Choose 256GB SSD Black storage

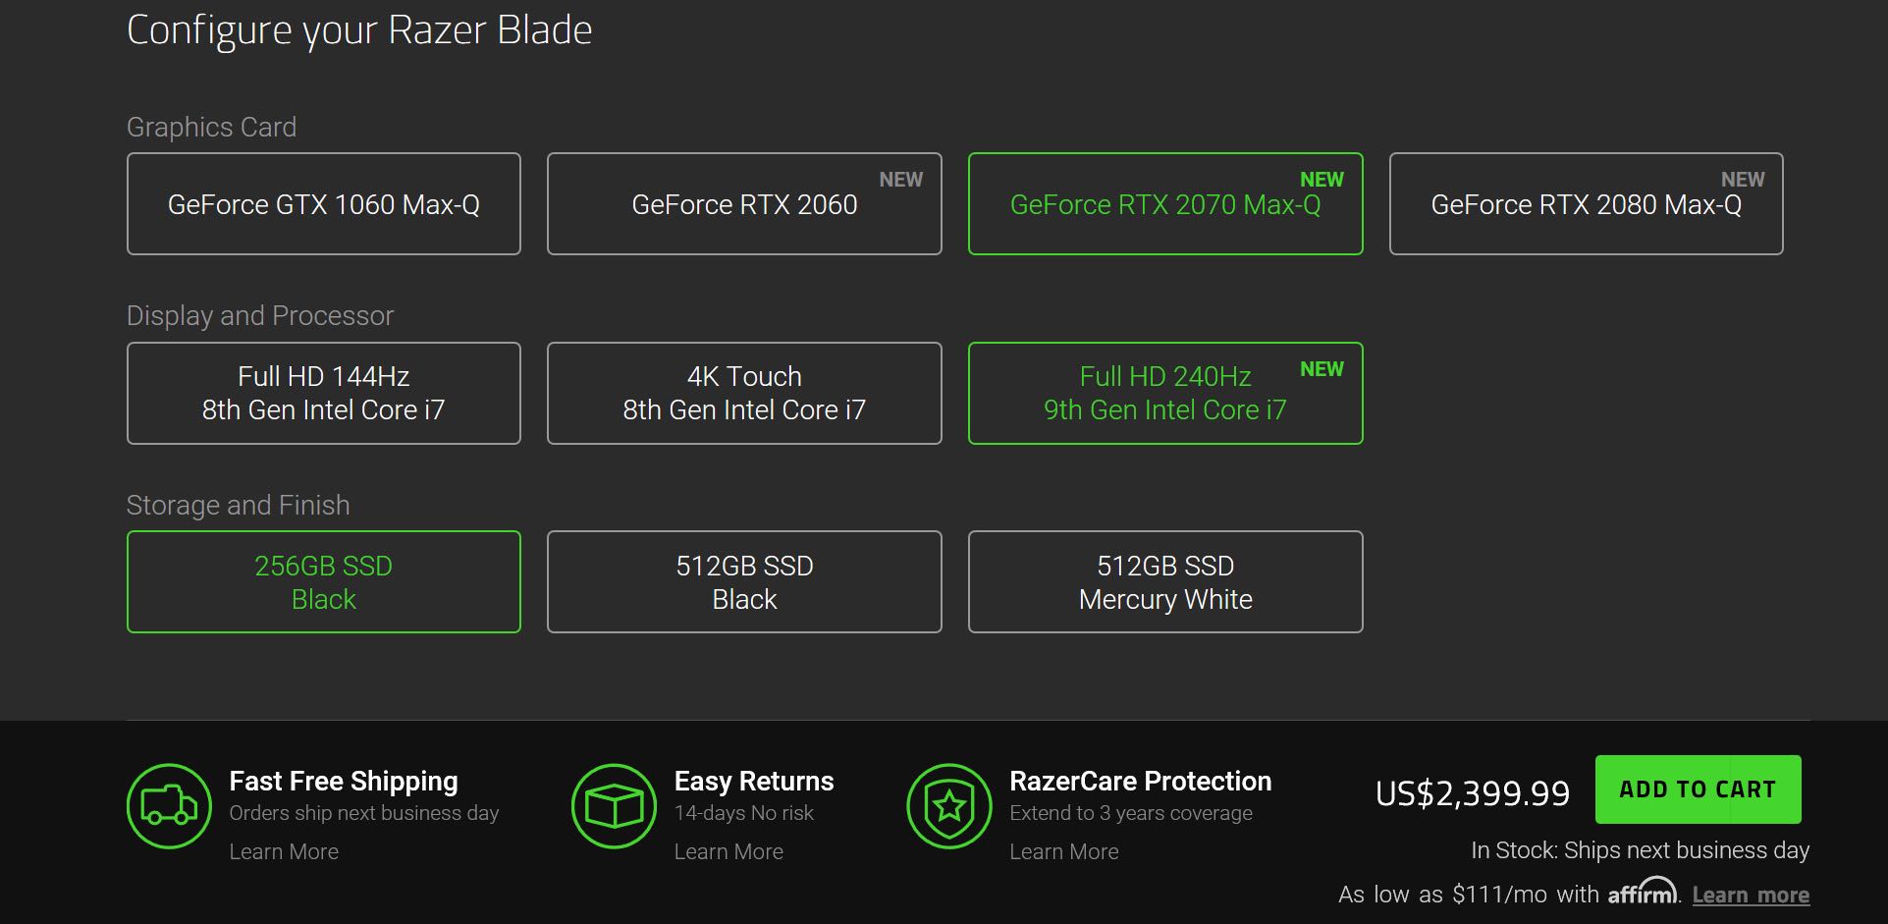(324, 582)
